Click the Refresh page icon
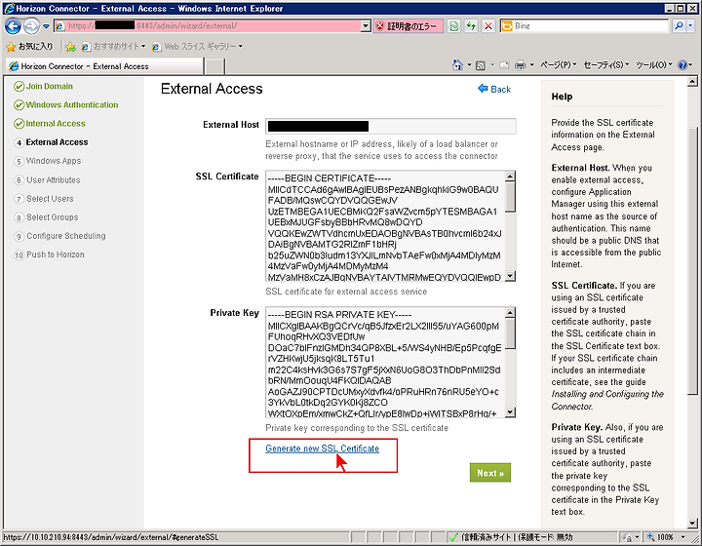Image resolution: width=702 pixels, height=546 pixels. pos(471,26)
